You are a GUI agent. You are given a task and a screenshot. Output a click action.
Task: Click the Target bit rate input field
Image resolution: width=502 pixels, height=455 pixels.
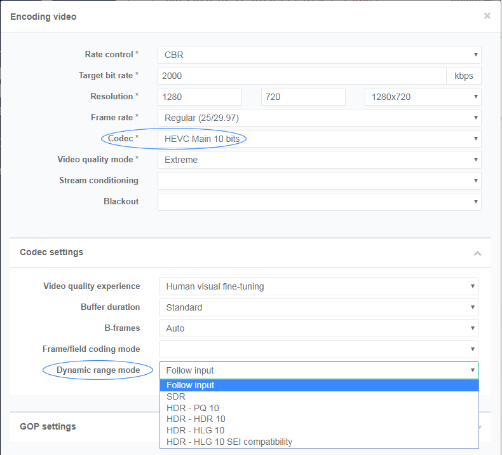tap(302, 76)
